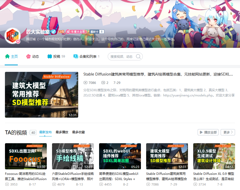Click the 播放全部 button
The image size is (240, 190).
[x=208, y=132]
